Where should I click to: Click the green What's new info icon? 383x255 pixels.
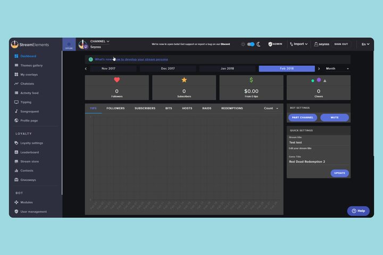click(90, 59)
